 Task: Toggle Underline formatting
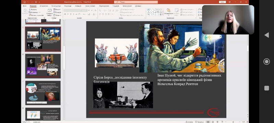click(71, 14)
